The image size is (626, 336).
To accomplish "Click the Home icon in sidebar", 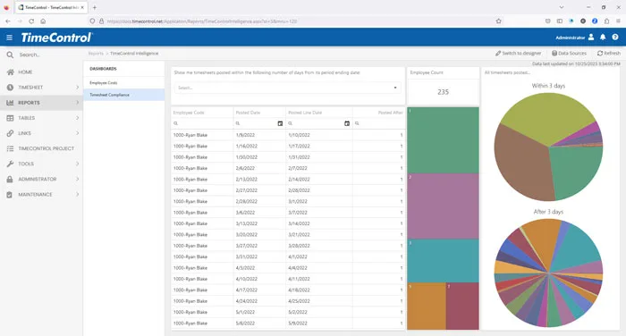I will pos(10,72).
